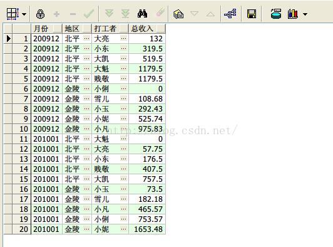Image resolution: width=333 pixels, height=247 pixels.
Task: Click the export query results icon
Action: tap(178, 14)
